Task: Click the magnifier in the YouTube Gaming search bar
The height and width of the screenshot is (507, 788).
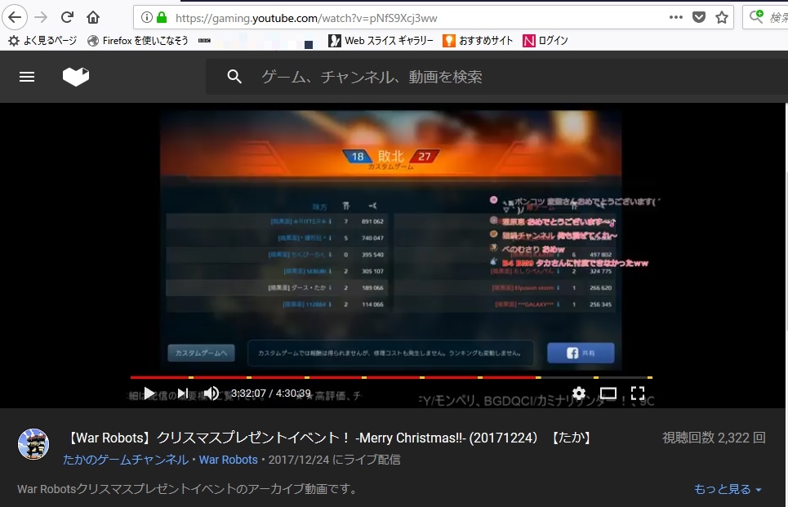Action: [x=234, y=77]
